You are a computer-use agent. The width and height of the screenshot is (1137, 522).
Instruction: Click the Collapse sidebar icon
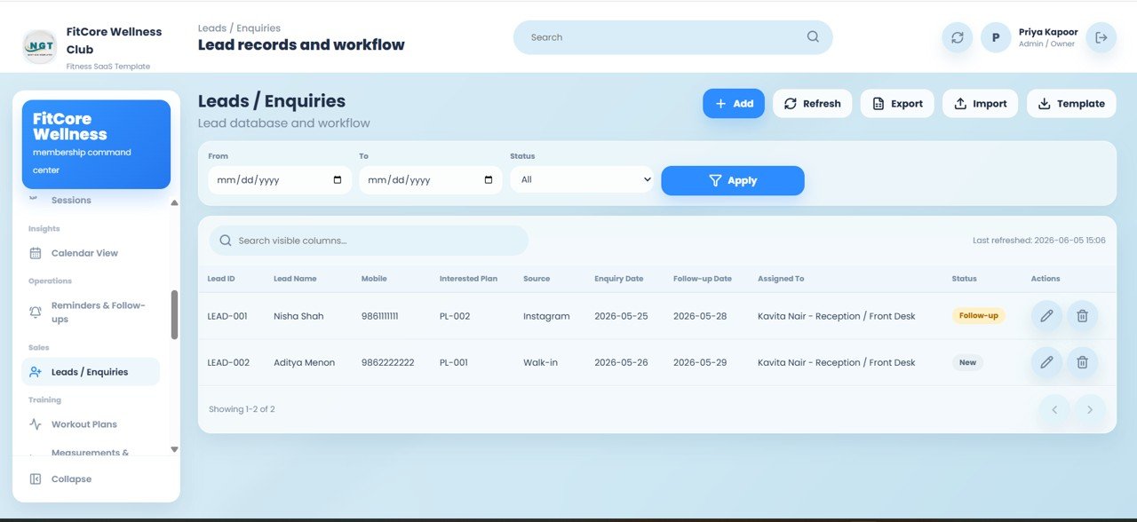(x=36, y=479)
